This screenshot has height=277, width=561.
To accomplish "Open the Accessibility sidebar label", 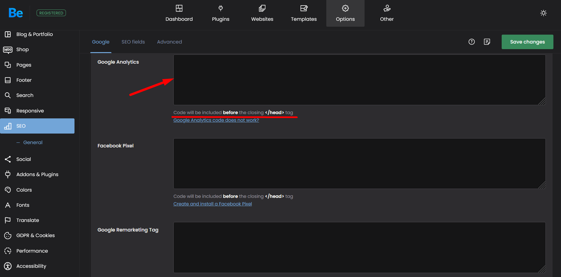I will tap(31, 266).
